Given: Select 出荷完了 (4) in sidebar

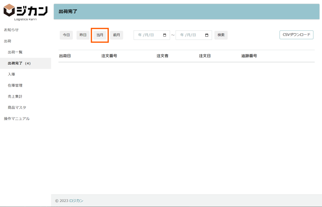Looking at the screenshot, I should [x=19, y=63].
